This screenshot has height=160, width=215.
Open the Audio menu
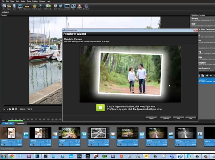[23, 1]
